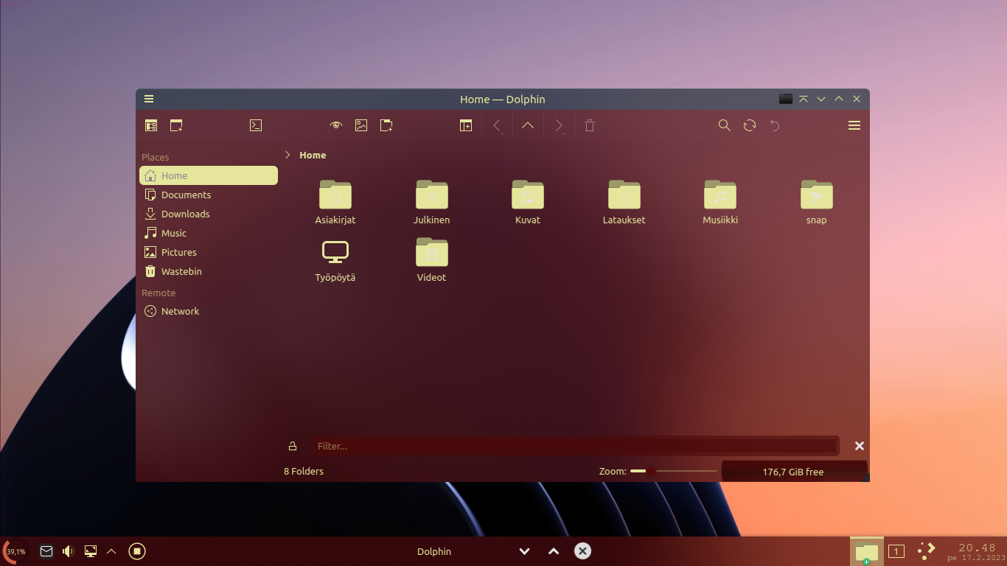Screen dimensions: 1007x566
Task: Expand the breadcrumb chevron before Home
Action: [288, 155]
